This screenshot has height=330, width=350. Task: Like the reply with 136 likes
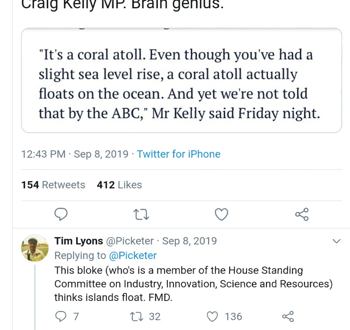pyautogui.click(x=213, y=316)
